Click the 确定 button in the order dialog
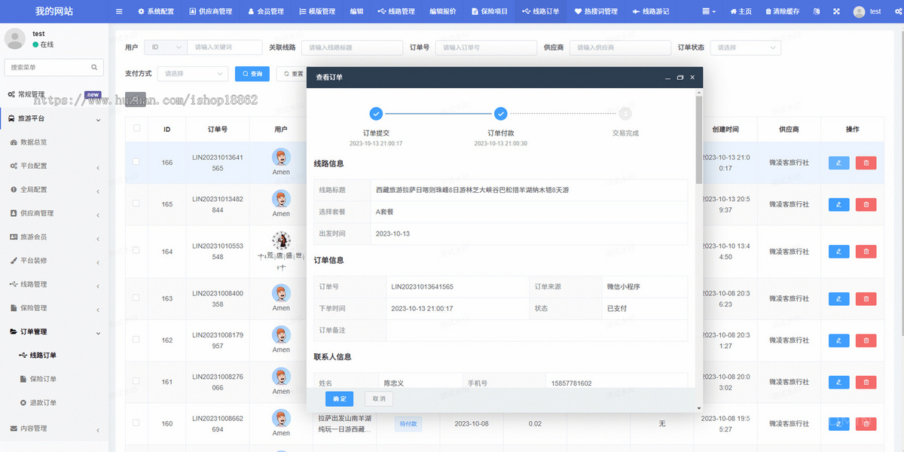 (339, 399)
